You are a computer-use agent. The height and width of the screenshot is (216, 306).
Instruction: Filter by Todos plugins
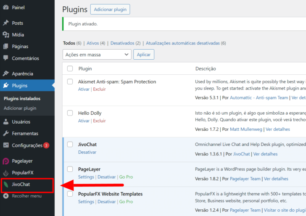pos(69,43)
